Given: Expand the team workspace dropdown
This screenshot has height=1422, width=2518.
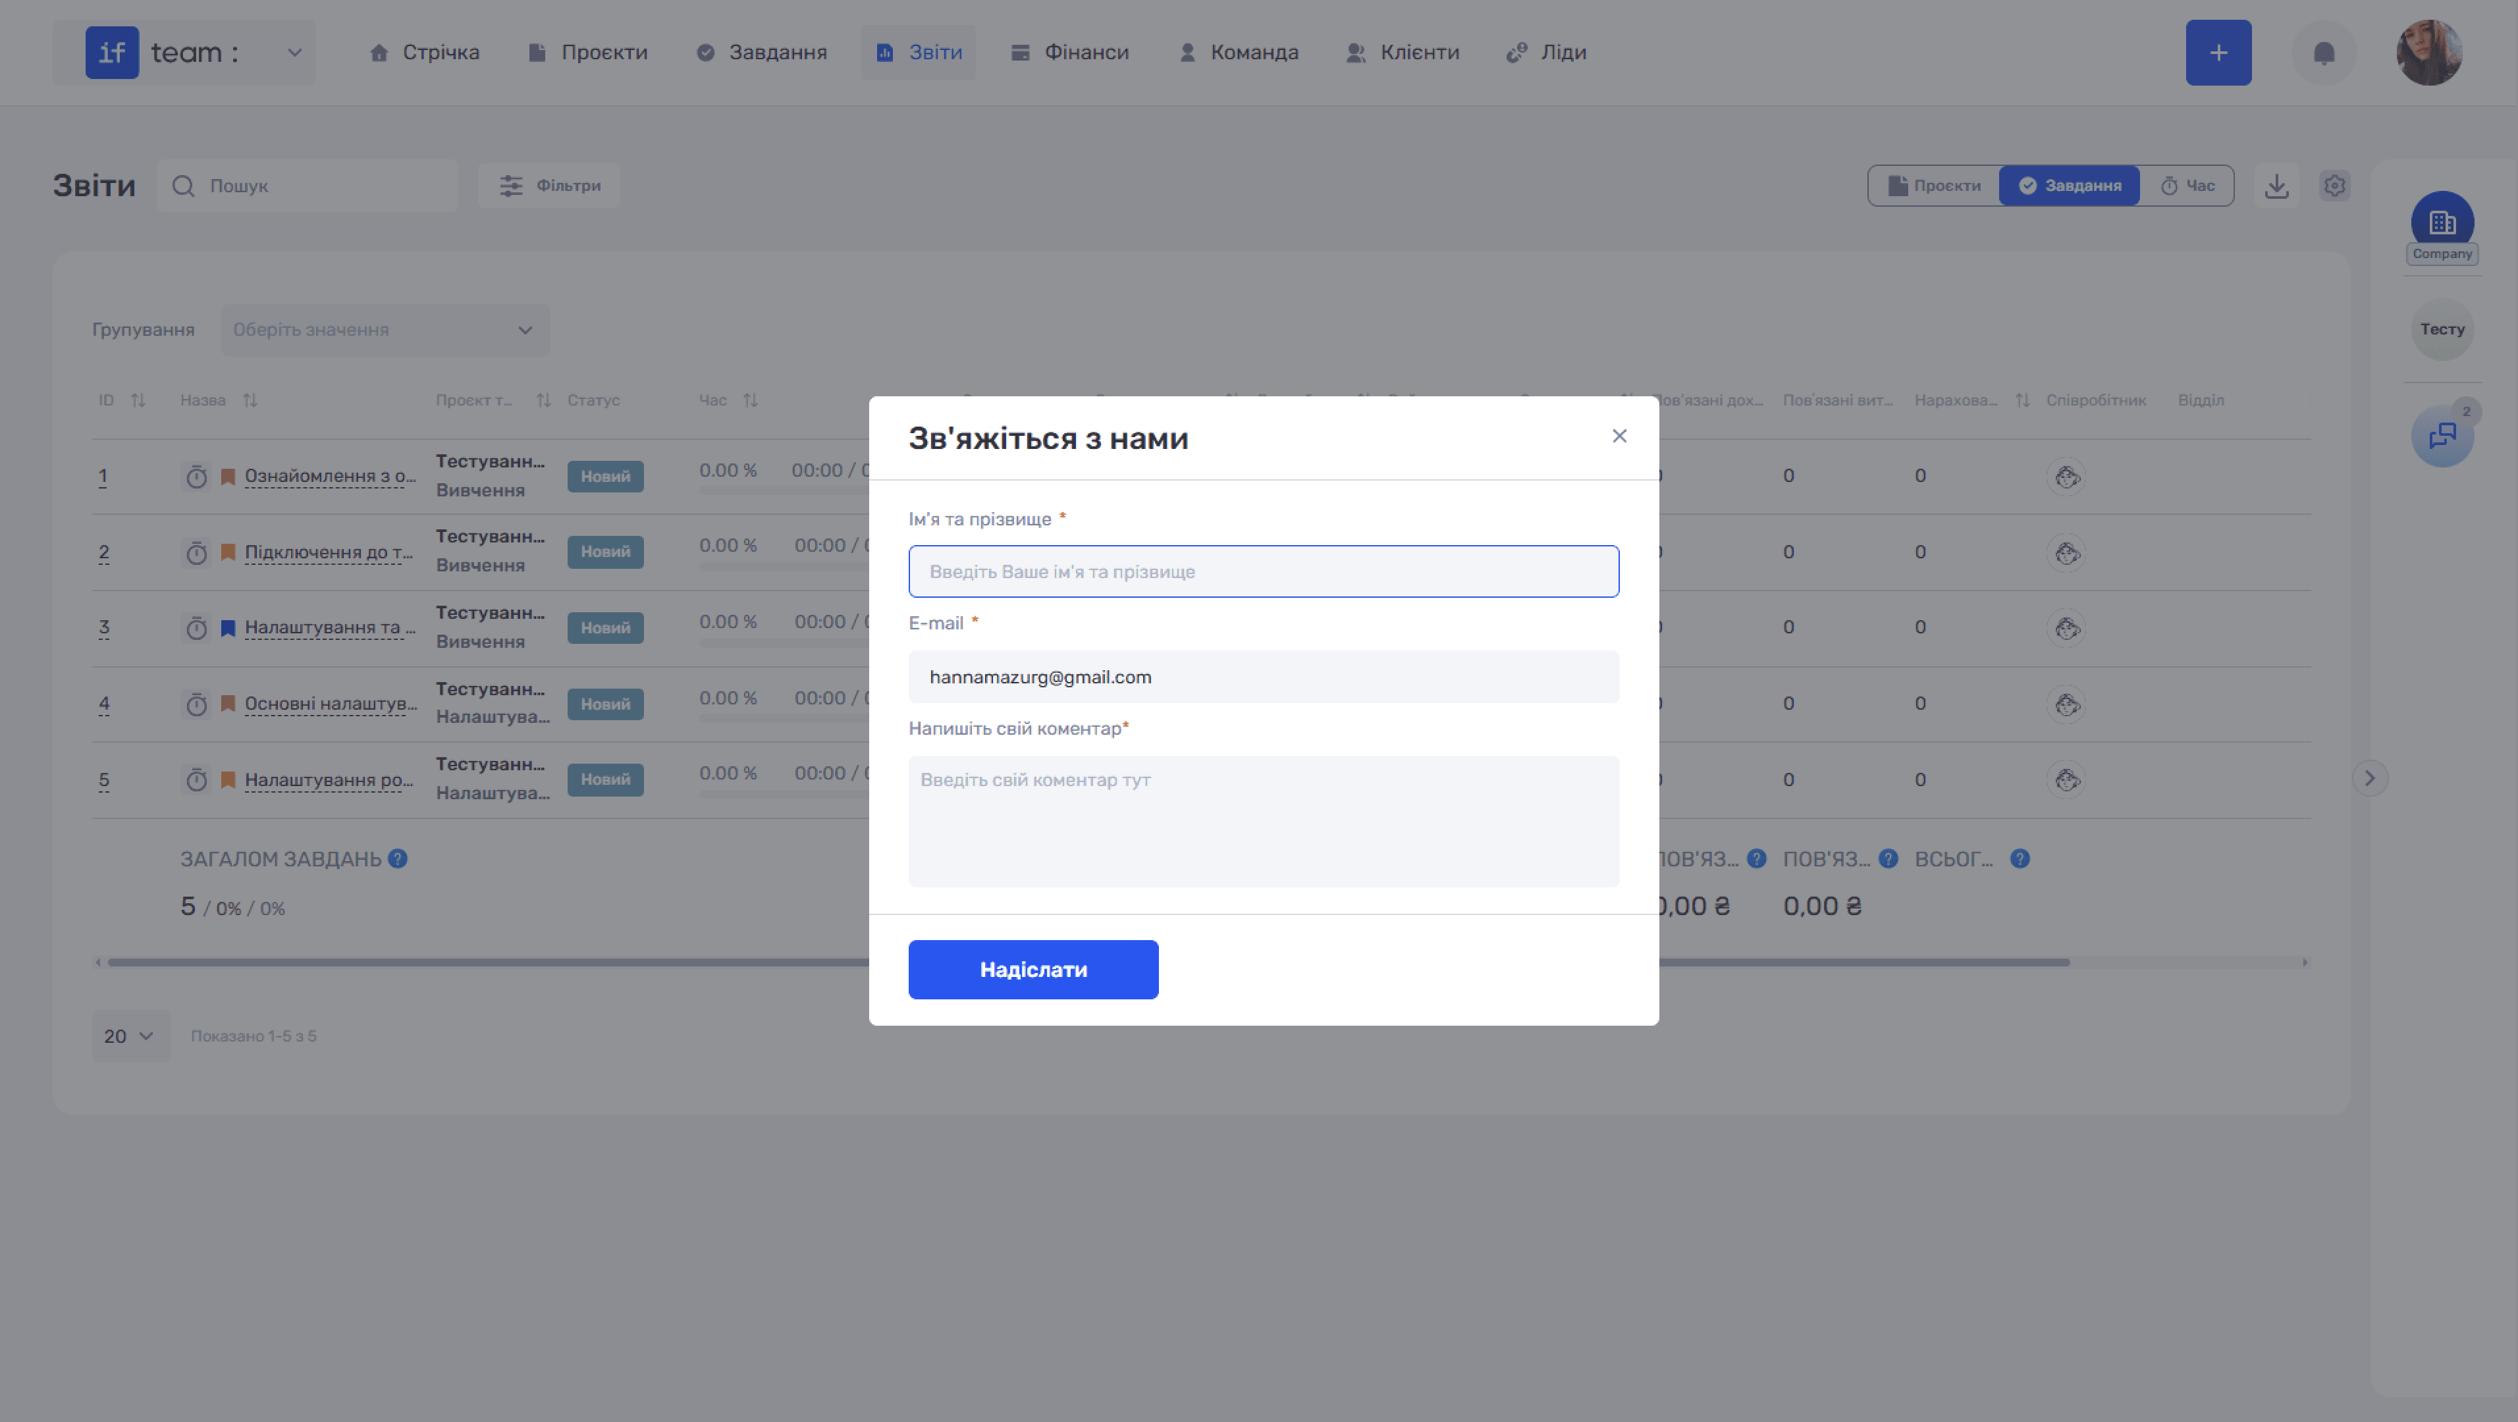Looking at the screenshot, I should (x=294, y=53).
